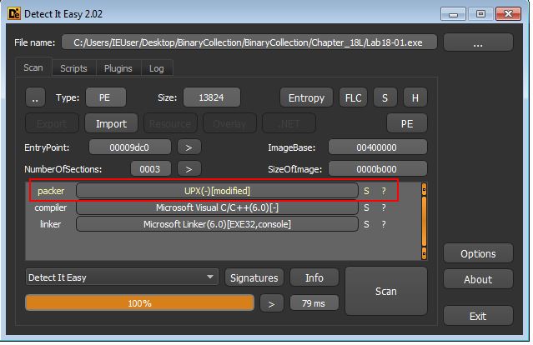Open the S strings button near FLC
This screenshot has width=533, height=345.
tap(385, 97)
